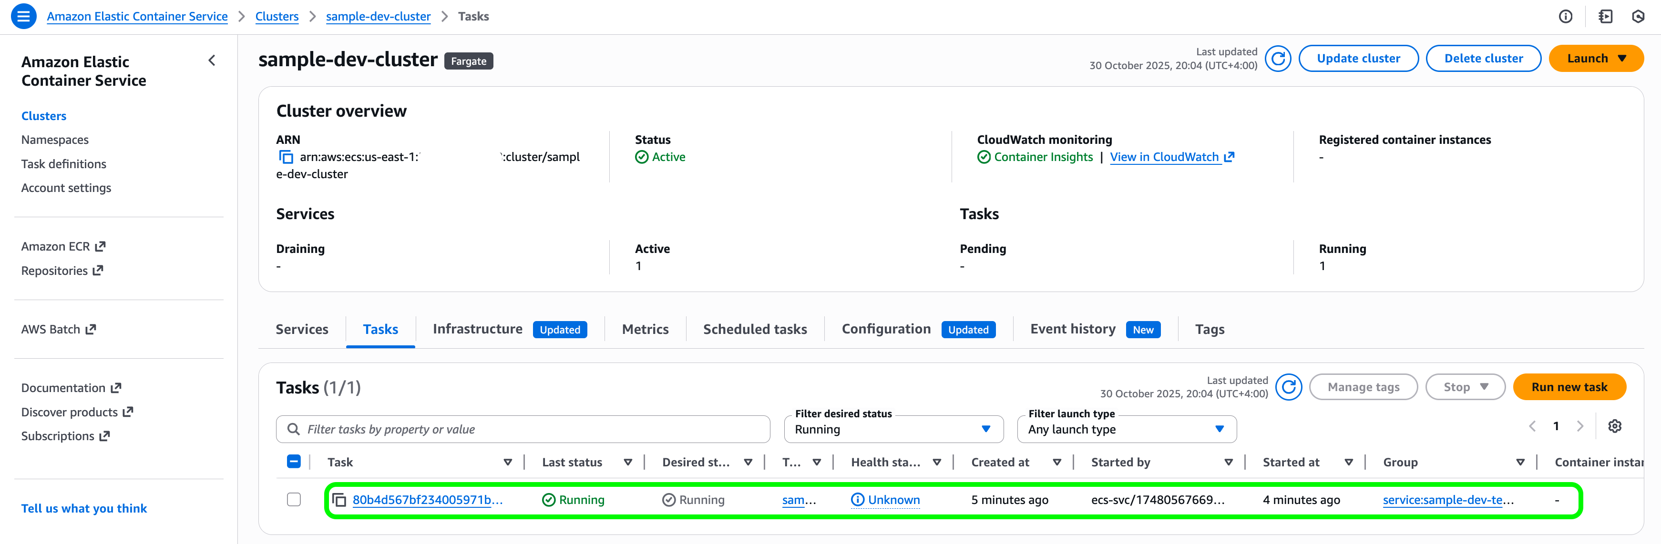Collapse the side navigation panel

tap(212, 60)
